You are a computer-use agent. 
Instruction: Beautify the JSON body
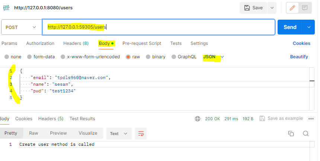[299, 57]
